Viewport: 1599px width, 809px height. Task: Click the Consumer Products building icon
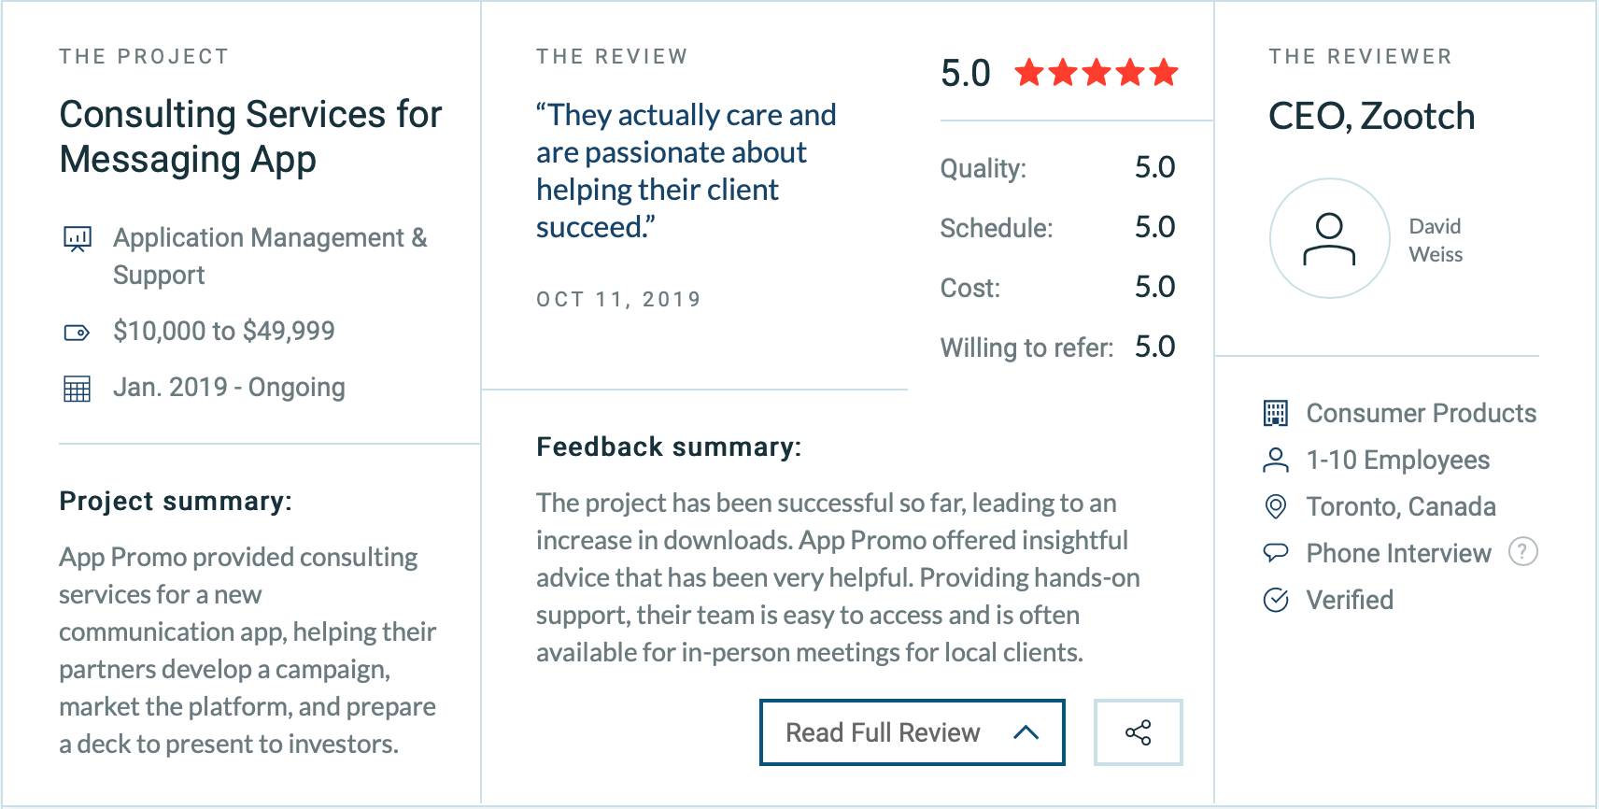[1275, 413]
